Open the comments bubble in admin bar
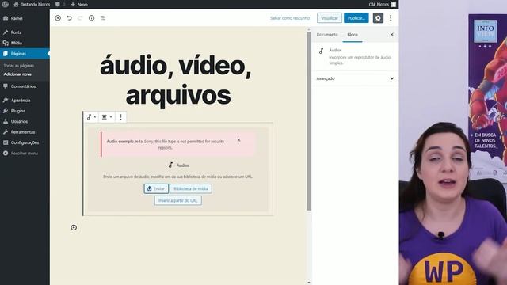The width and height of the screenshot is (507, 285). [60, 5]
